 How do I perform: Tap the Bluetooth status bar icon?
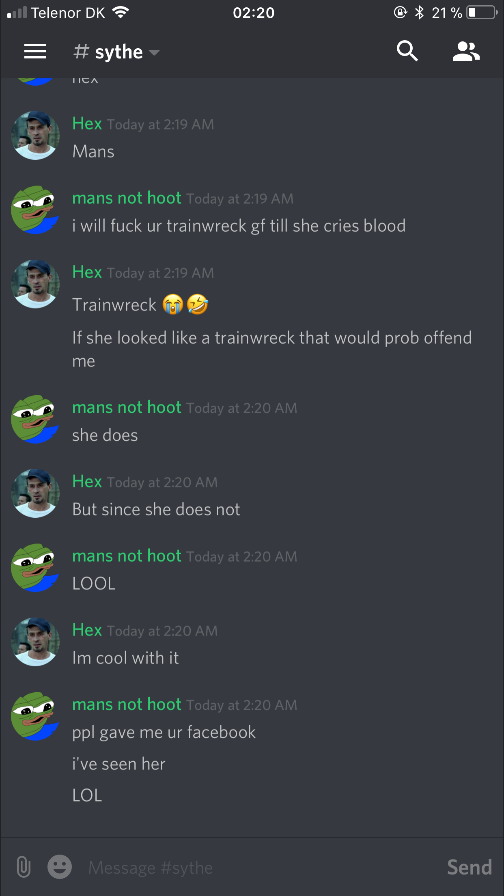pos(419,13)
